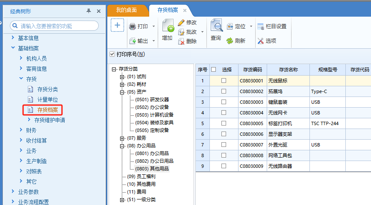Screen dimensions: 371x205
Task: Click the 增加 (Add) icon
Action: tap(168, 27)
